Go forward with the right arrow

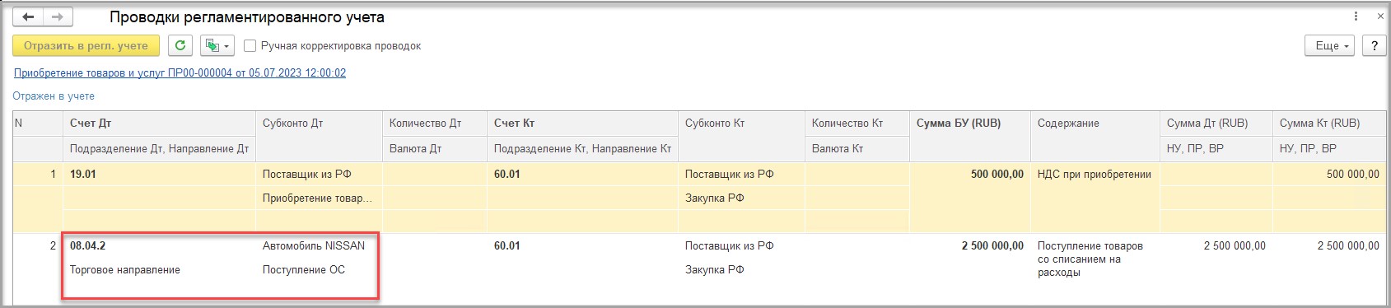click(58, 16)
